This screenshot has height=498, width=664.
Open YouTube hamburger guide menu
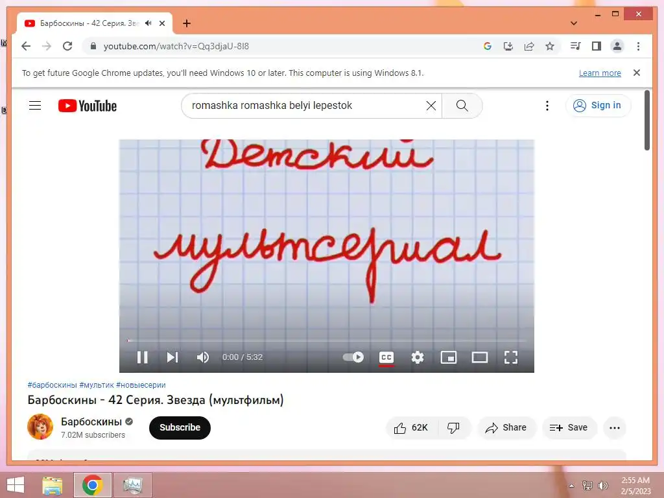[35, 106]
